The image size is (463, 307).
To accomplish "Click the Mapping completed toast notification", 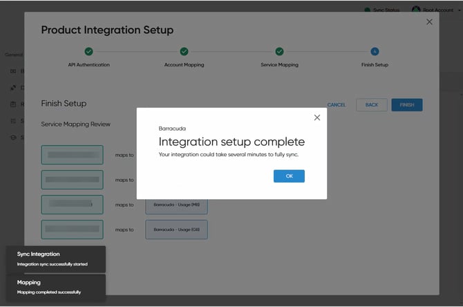I will tap(55, 287).
